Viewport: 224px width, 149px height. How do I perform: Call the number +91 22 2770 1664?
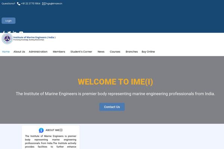coord(31,4)
